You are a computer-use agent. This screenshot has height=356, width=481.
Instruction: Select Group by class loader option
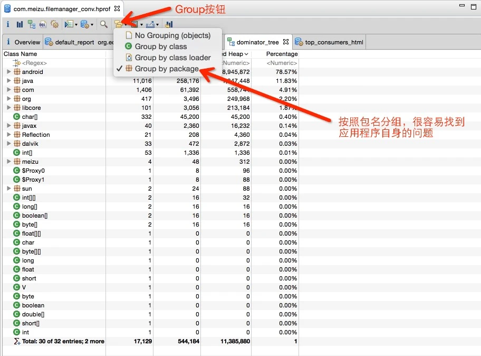pyautogui.click(x=172, y=58)
